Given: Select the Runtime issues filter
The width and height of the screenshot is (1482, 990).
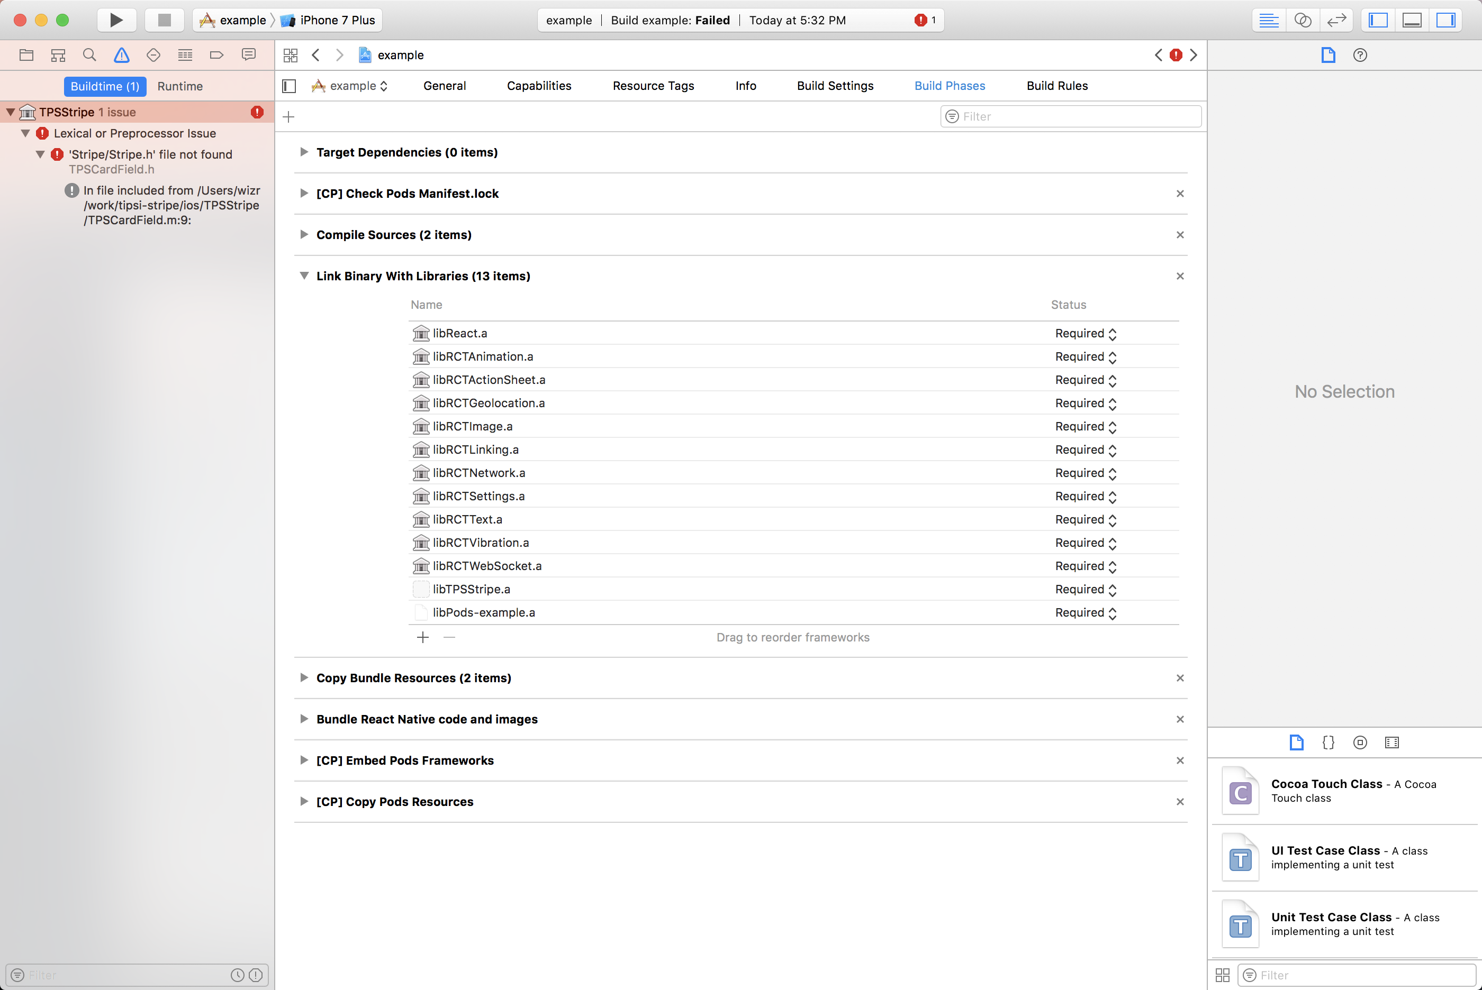Looking at the screenshot, I should 180,87.
